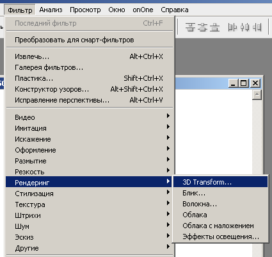The image size is (272, 257).
Task: Click the align vertical centers icon
Action: point(202,27)
